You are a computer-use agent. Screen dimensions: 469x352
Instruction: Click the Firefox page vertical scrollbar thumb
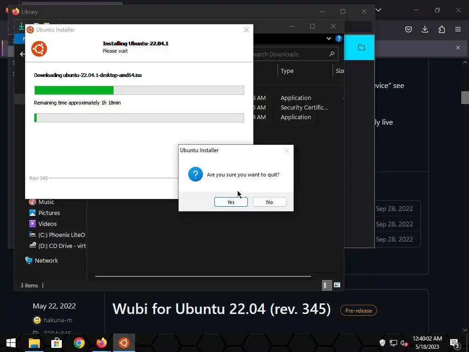coord(465,98)
